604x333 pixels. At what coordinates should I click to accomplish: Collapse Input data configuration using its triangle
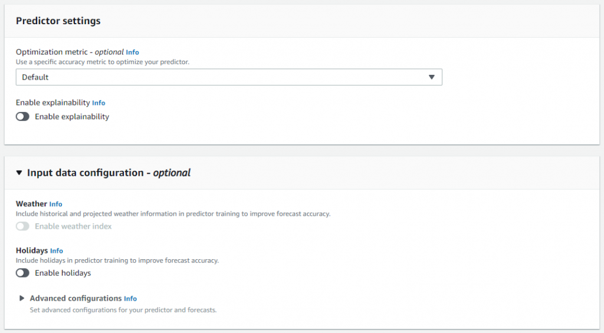pyautogui.click(x=19, y=173)
